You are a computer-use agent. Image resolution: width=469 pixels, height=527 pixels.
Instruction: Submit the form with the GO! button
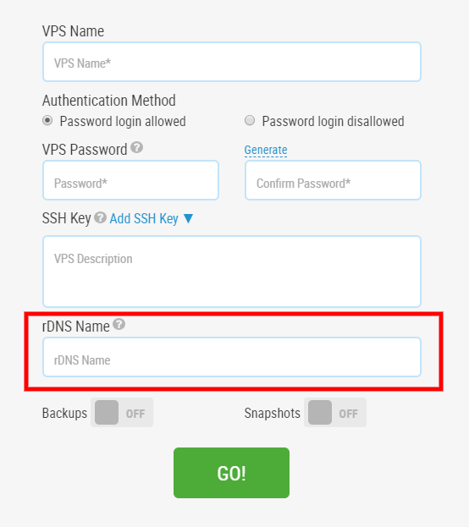click(x=231, y=473)
